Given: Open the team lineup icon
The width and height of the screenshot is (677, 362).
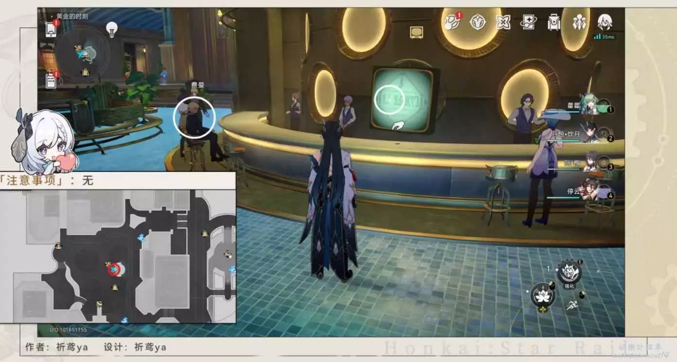Looking at the screenshot, I should point(579,22).
